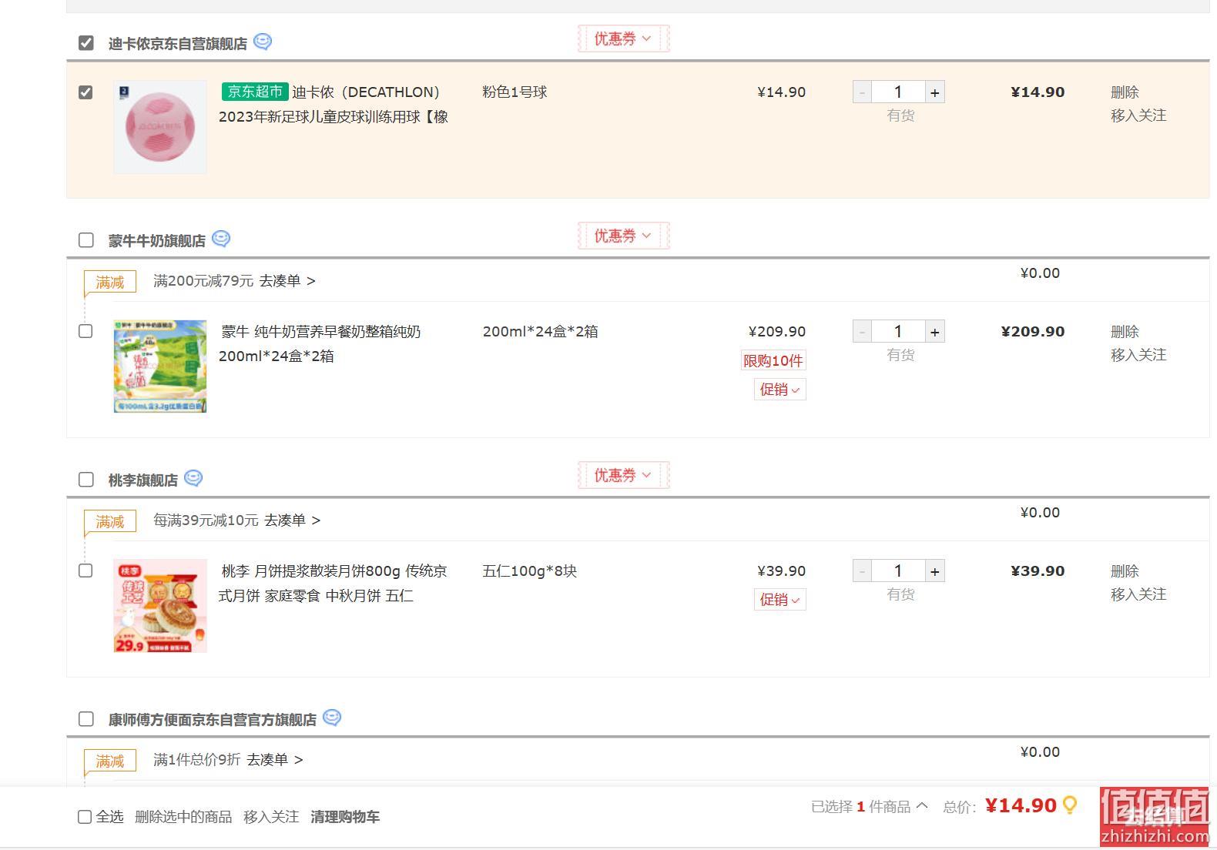
Task: Click the lightbulb icon beside total price
Action: pos(1070,805)
